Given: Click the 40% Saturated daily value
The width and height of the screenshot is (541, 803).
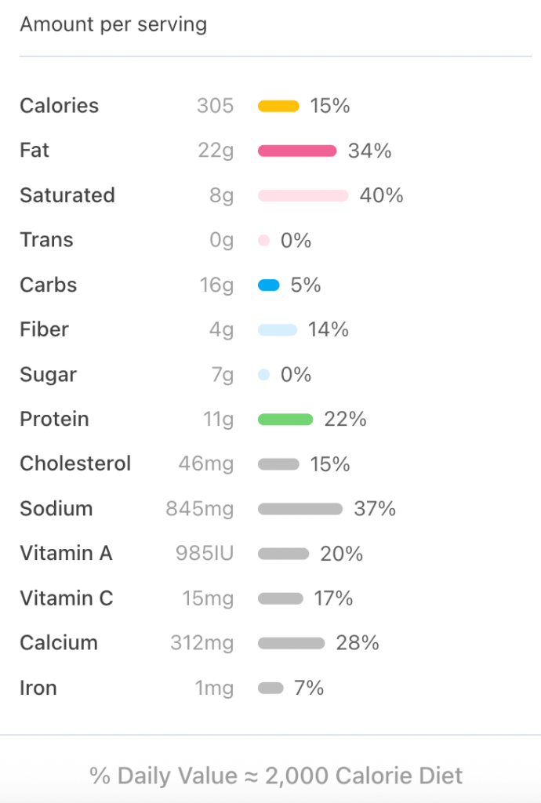Looking at the screenshot, I should pos(381,195).
